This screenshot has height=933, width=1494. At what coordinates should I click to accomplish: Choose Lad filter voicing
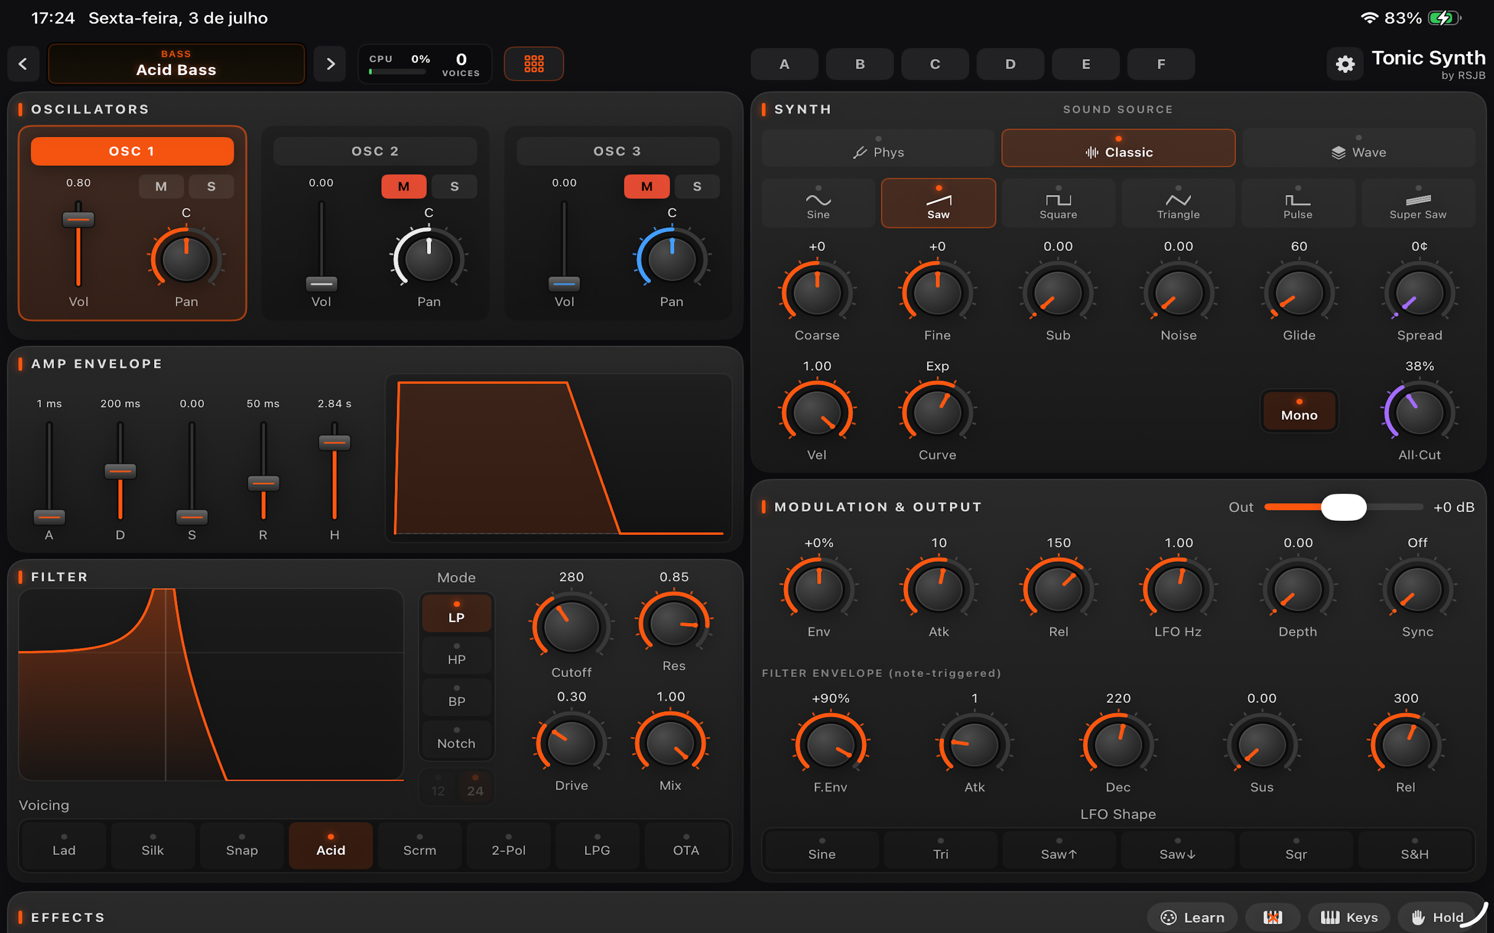[x=64, y=845]
